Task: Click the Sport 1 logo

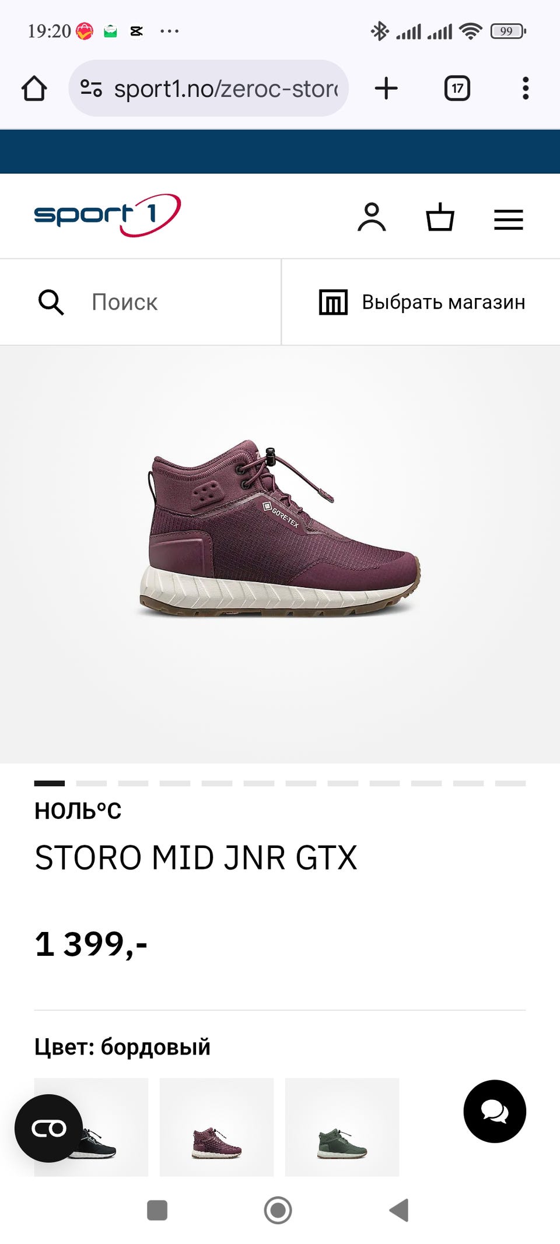Action: pyautogui.click(x=107, y=215)
